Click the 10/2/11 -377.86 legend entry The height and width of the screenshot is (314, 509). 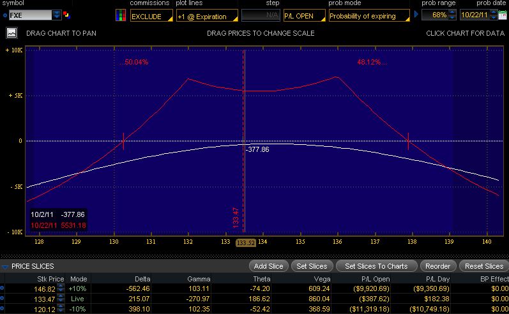pos(57,214)
